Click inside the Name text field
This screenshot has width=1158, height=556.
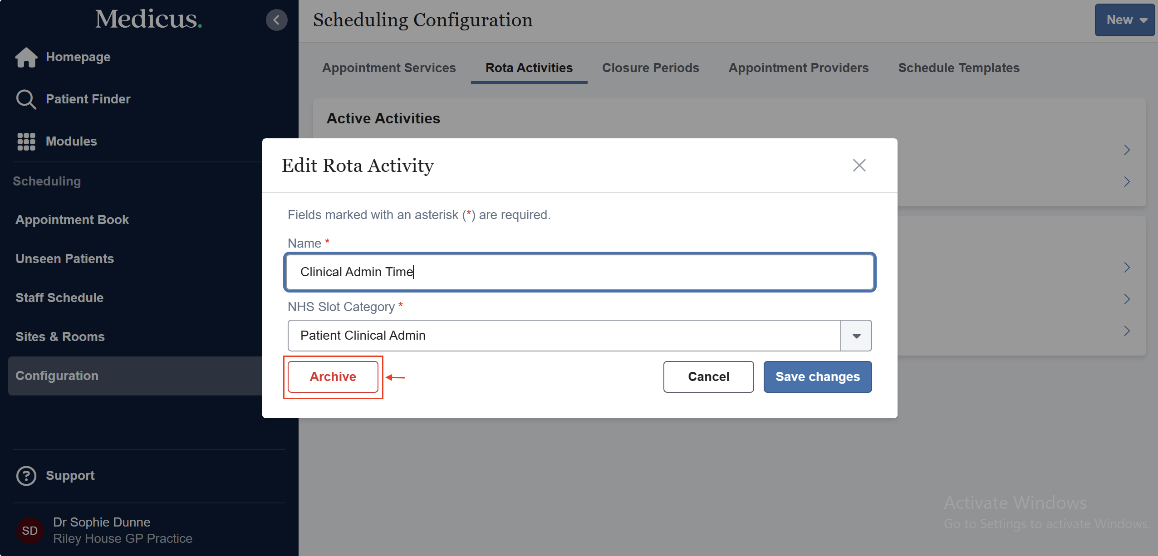point(579,272)
